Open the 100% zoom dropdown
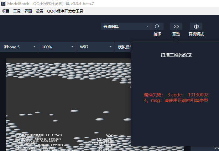 point(57,47)
